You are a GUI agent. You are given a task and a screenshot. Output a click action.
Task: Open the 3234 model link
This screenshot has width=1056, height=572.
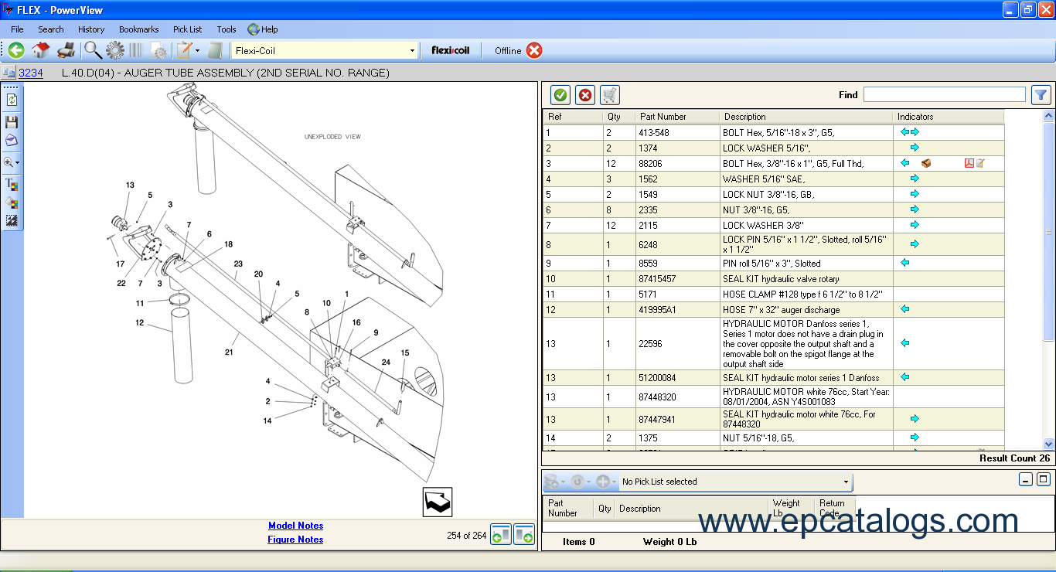pyautogui.click(x=31, y=73)
